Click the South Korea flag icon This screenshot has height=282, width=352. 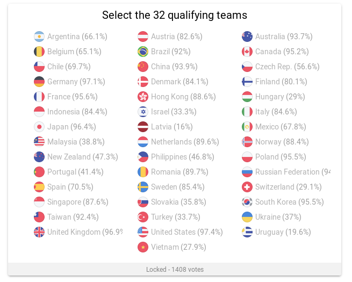point(247,202)
